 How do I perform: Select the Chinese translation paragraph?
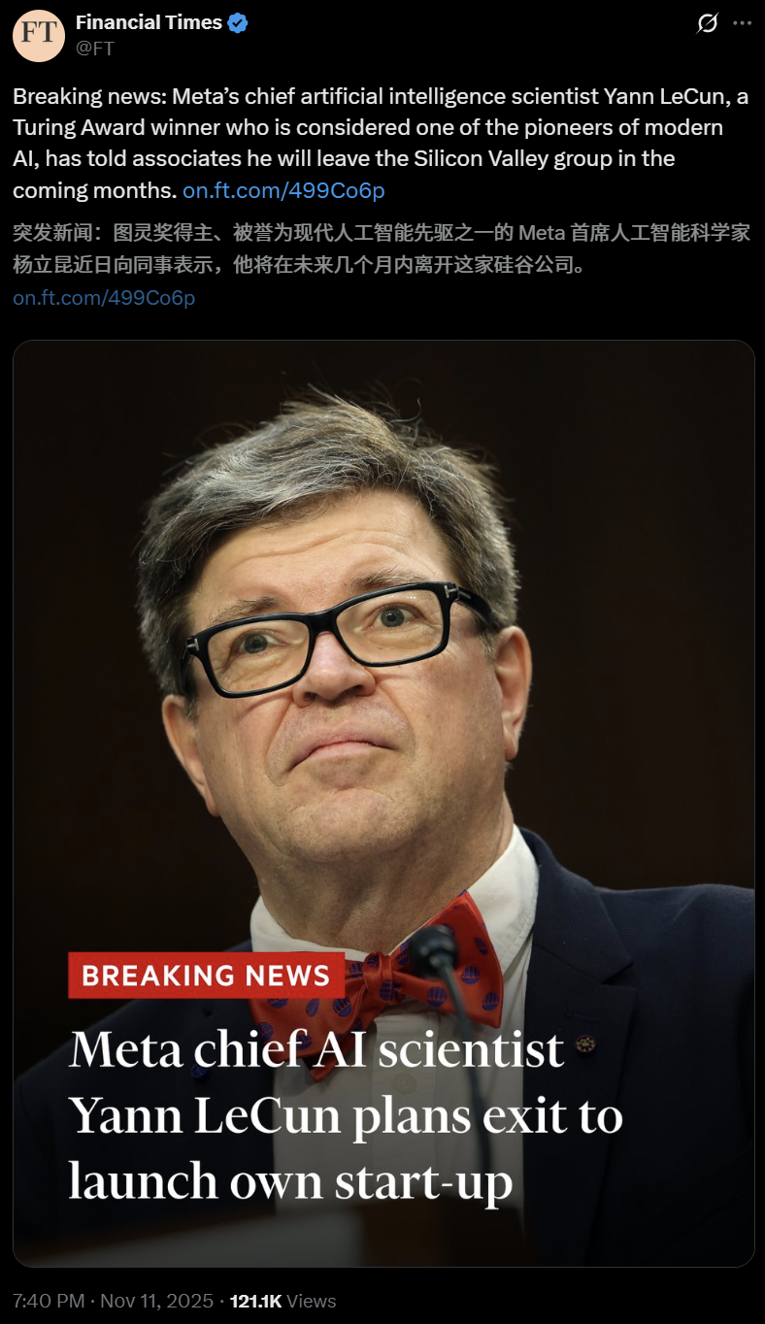click(x=381, y=248)
